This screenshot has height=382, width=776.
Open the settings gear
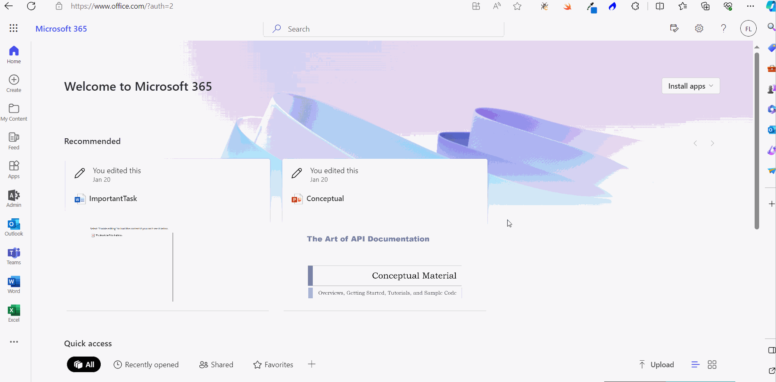[x=699, y=28]
